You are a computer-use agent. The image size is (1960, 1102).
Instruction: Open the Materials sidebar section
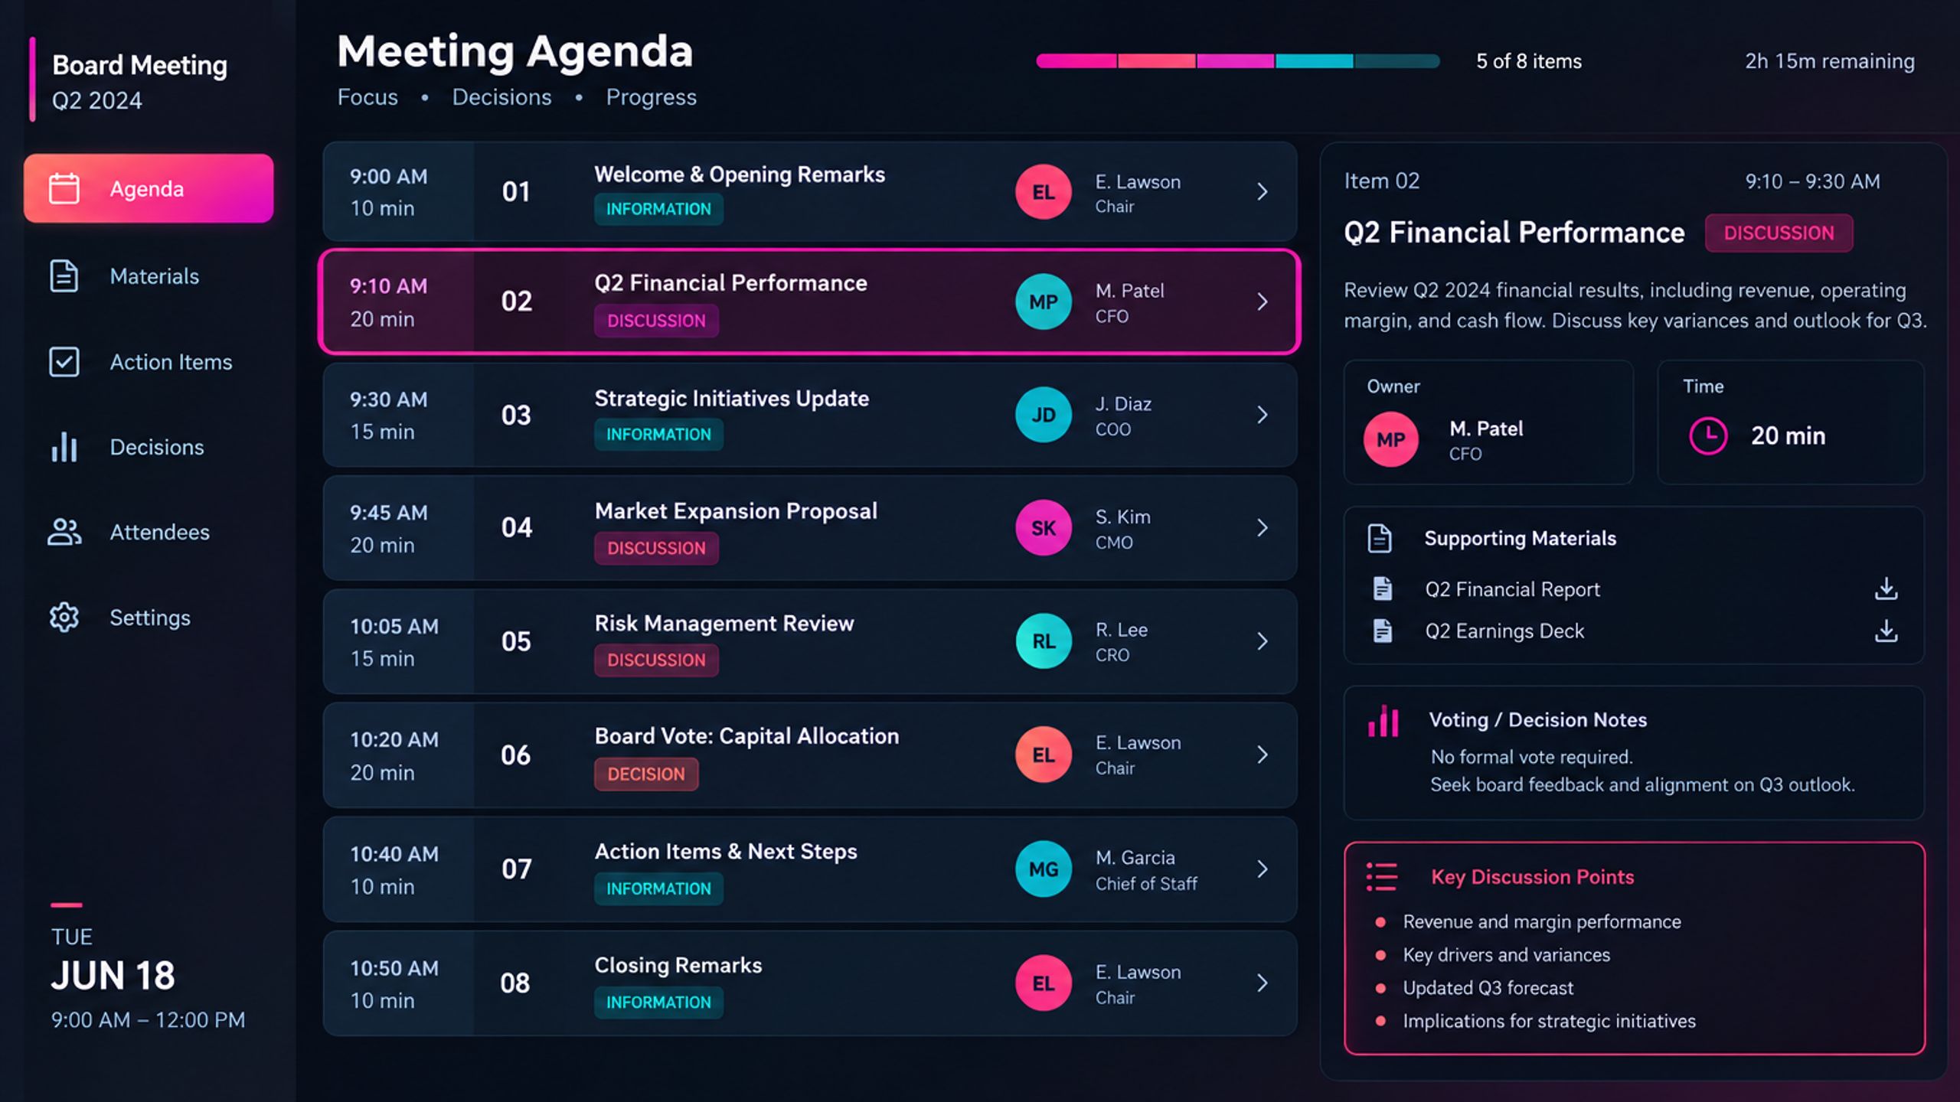(149, 276)
